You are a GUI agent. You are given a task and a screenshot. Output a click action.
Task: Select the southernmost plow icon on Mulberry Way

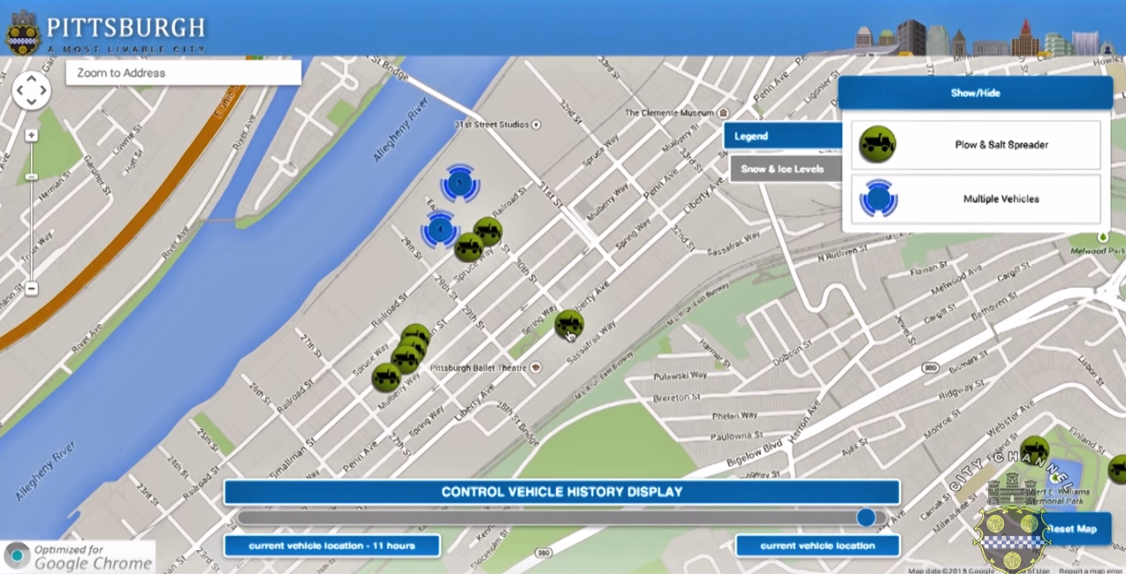pyautogui.click(x=386, y=378)
